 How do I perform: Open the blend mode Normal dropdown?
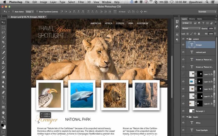191,28
